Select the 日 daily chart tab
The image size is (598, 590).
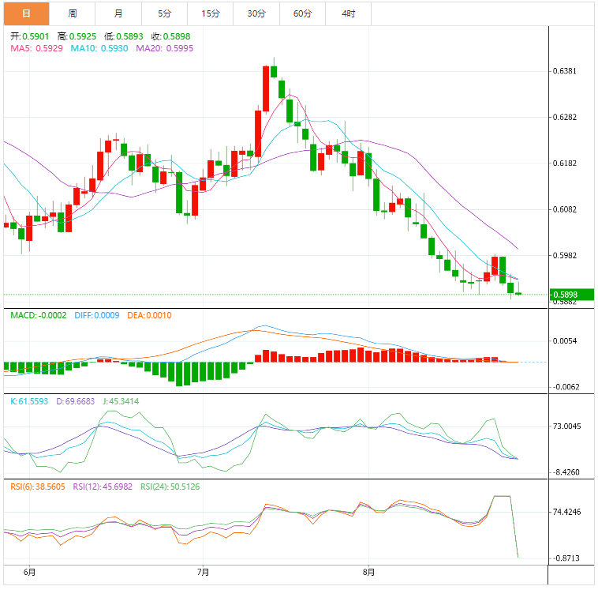(x=26, y=13)
